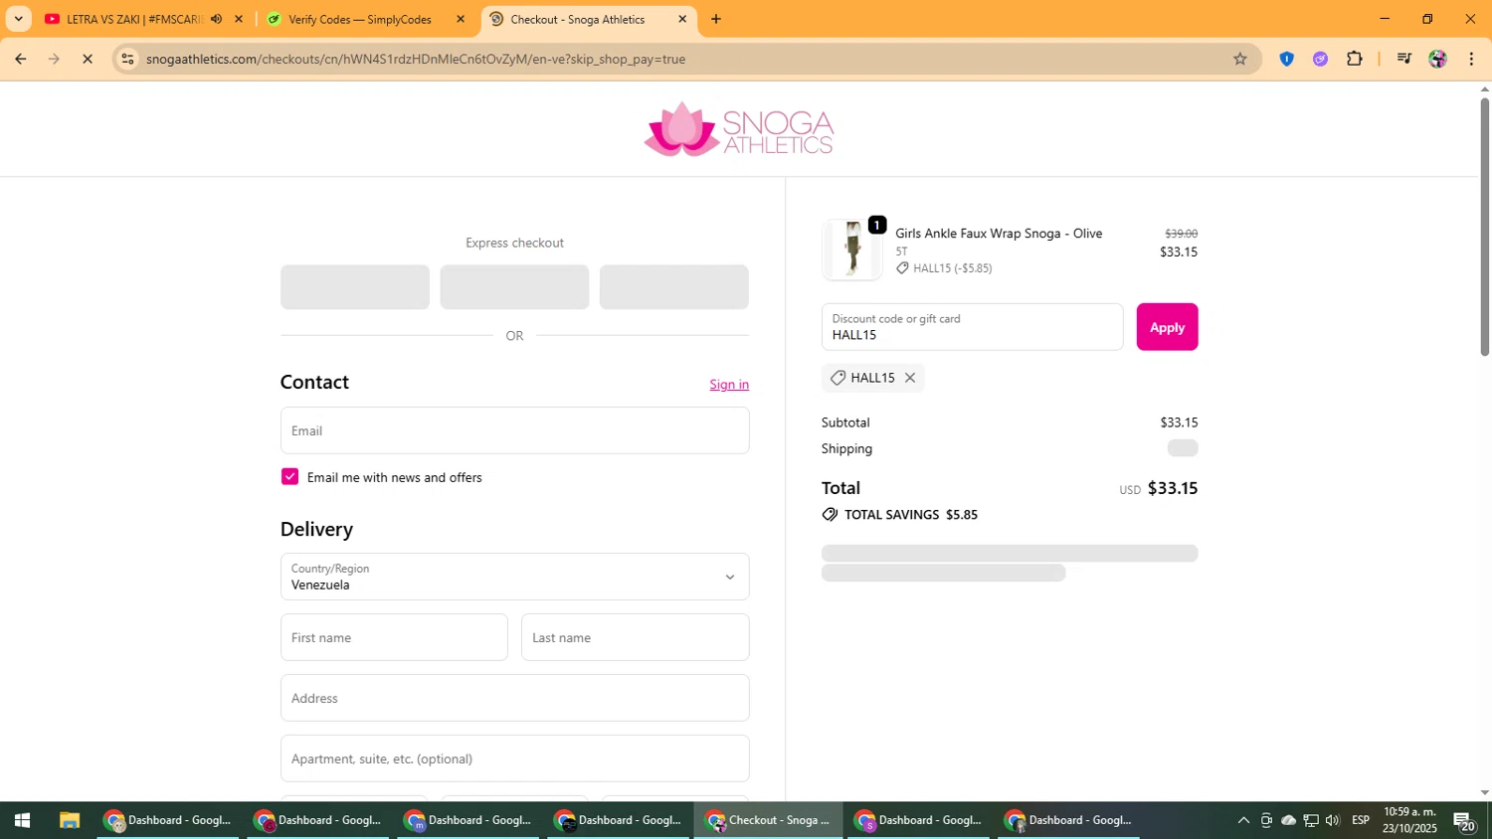1492x839 pixels.
Task: Click the Discount code or gift card field
Action: tap(972, 327)
